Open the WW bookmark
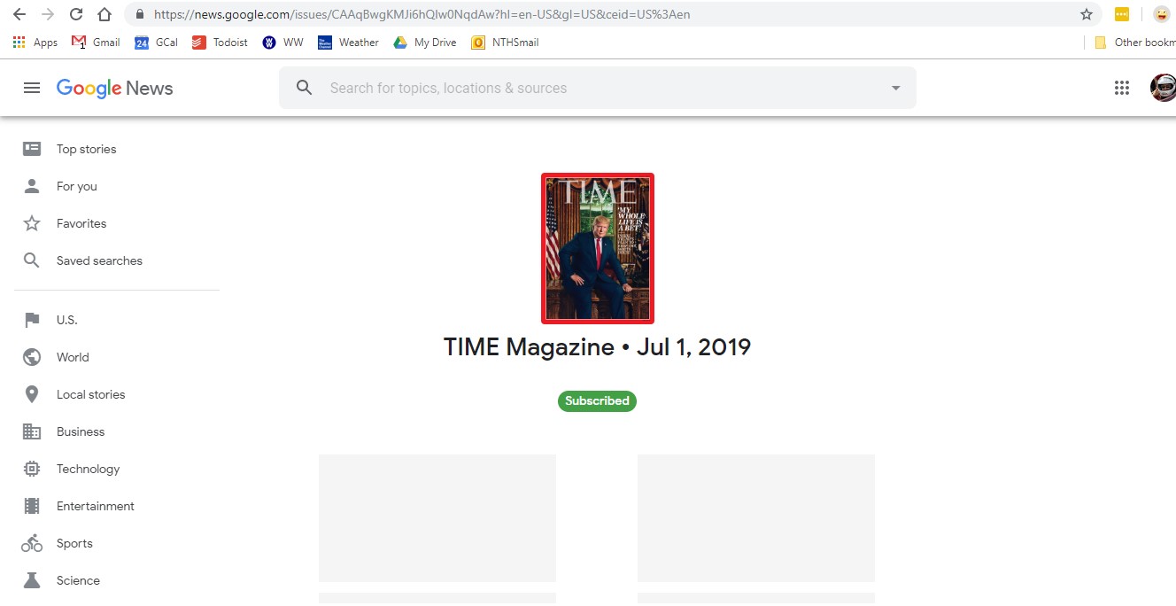1176x606 pixels. 282,43
